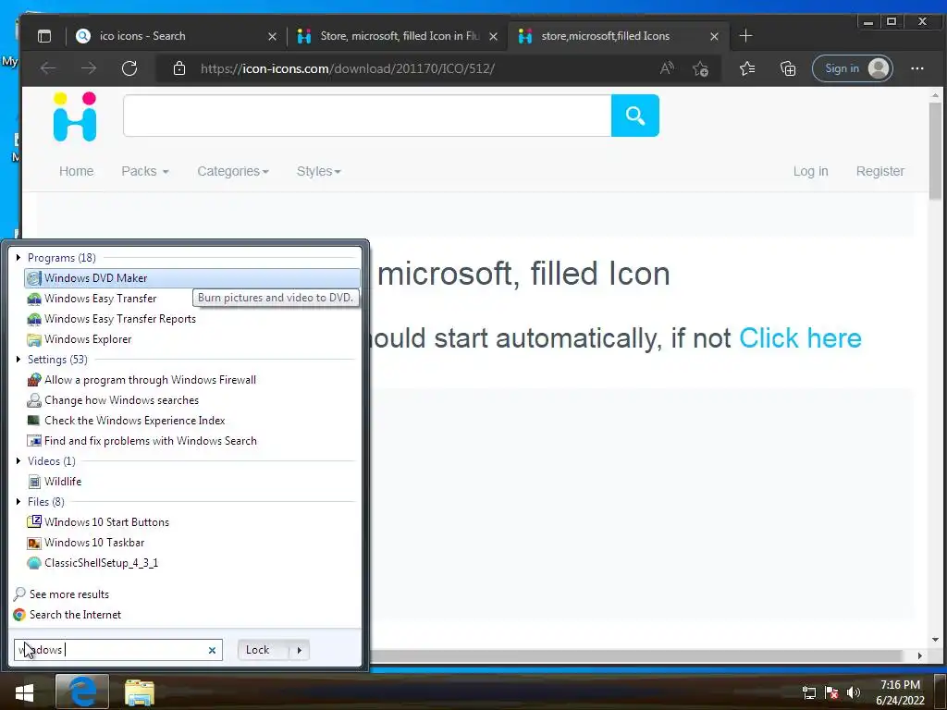Click the Windows Start button
The image size is (947, 710).
coord(24,692)
